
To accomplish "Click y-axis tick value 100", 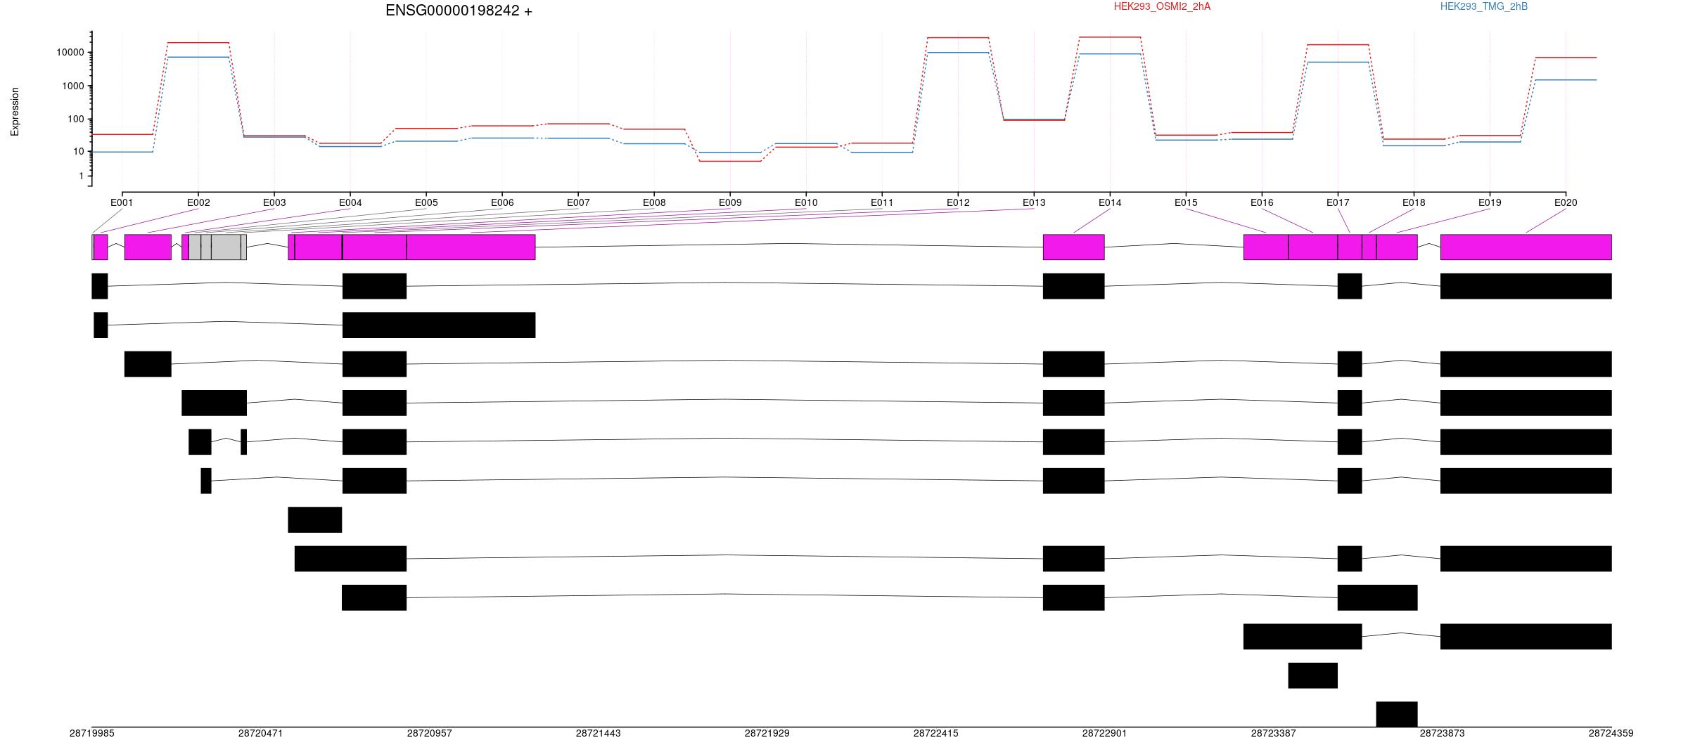I will pos(76,119).
